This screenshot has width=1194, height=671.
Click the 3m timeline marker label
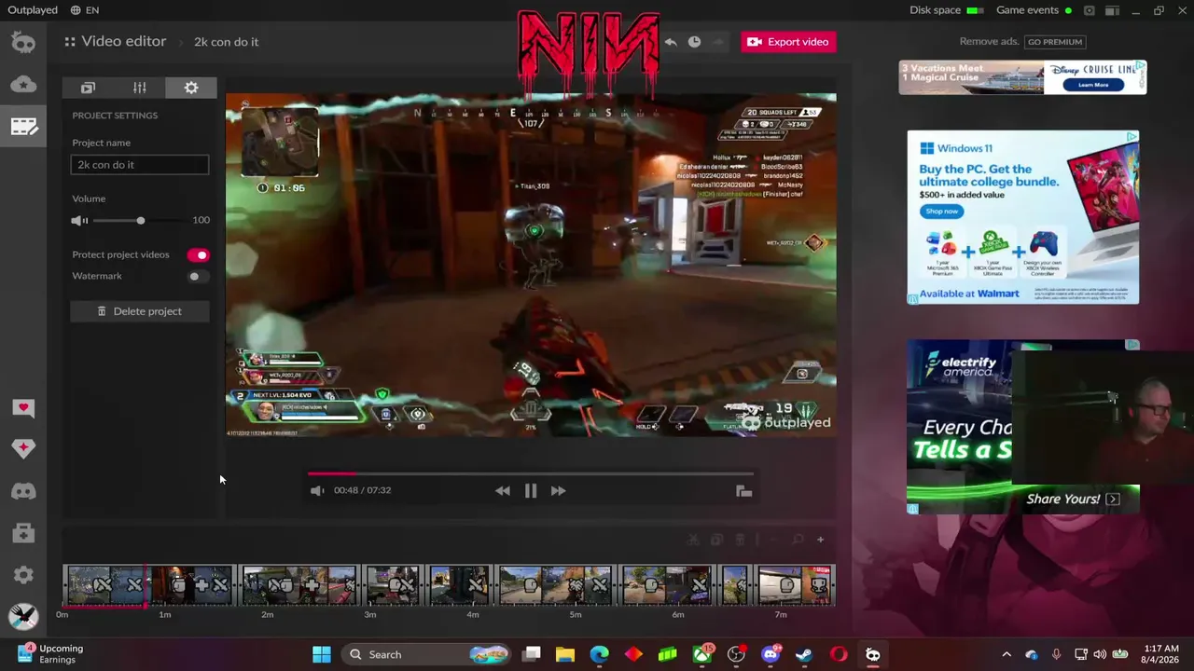point(370,615)
